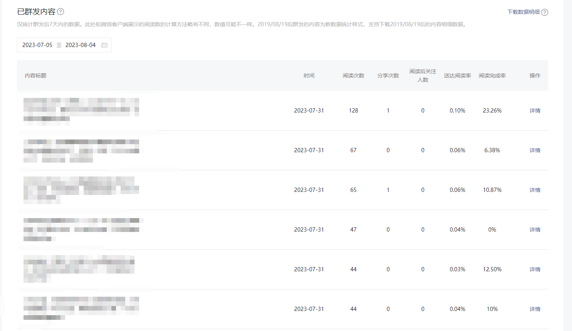572x331 pixels.
Task: Select the end date field 2023-08-04
Action: [81, 45]
